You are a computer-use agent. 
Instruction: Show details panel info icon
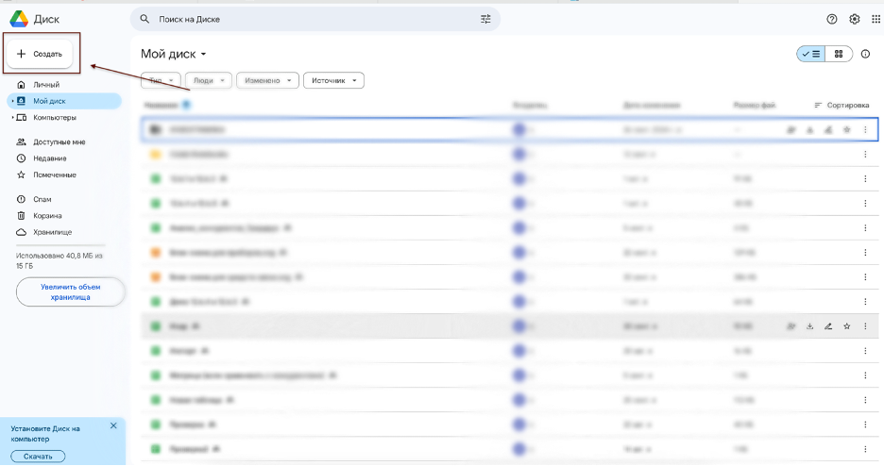pyautogui.click(x=865, y=54)
